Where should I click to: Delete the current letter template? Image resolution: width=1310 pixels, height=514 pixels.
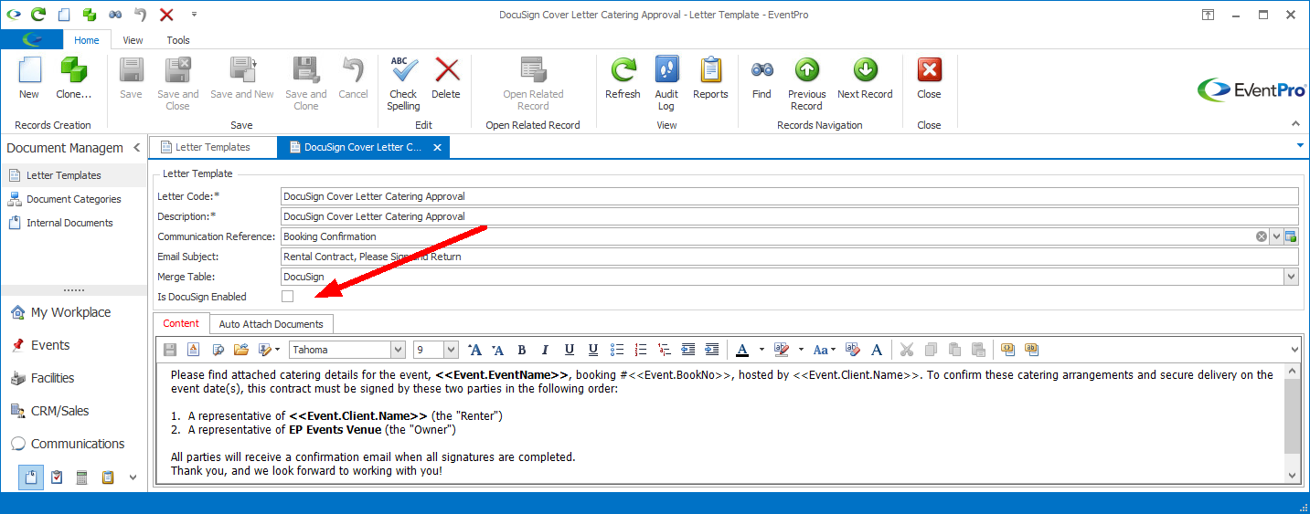tap(446, 79)
